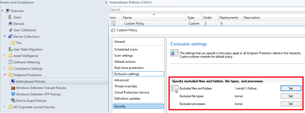The width and height of the screenshot is (305, 113).
Task: Click the Devices icon in the tree
Action: (10, 24)
